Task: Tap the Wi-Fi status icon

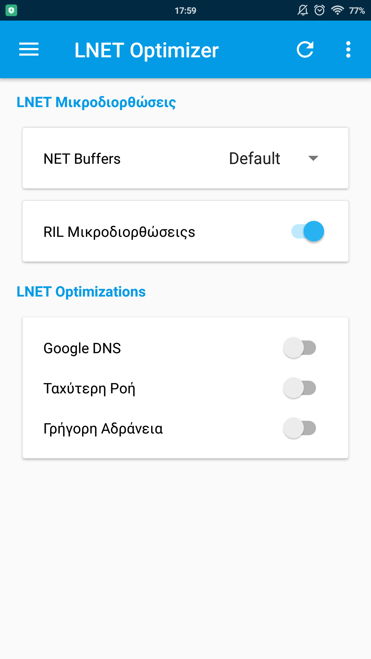Action: coord(337,10)
